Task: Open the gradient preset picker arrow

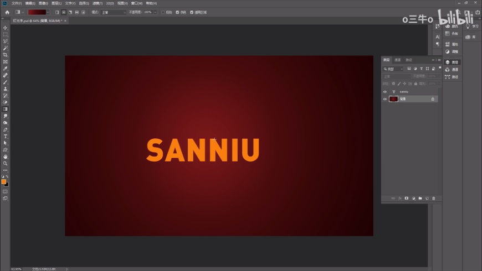Action: [48, 12]
